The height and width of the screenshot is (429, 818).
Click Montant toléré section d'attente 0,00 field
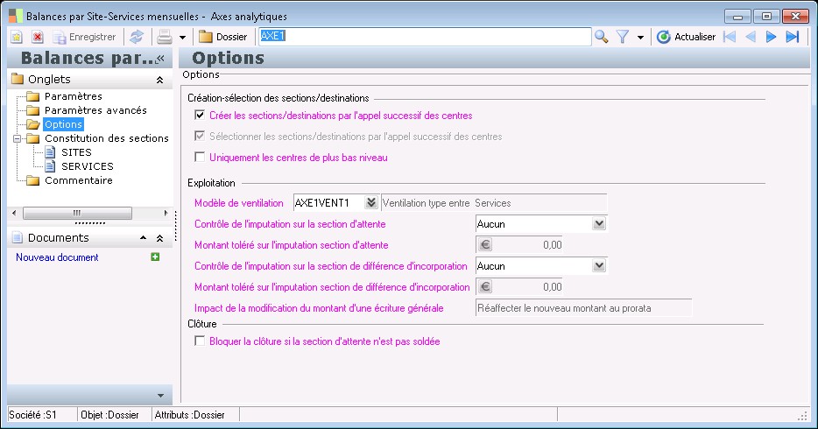click(528, 245)
